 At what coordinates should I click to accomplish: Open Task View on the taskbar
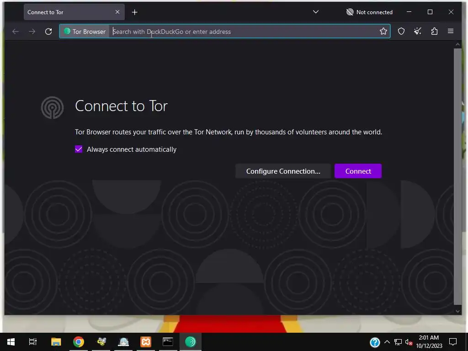pyautogui.click(x=33, y=342)
